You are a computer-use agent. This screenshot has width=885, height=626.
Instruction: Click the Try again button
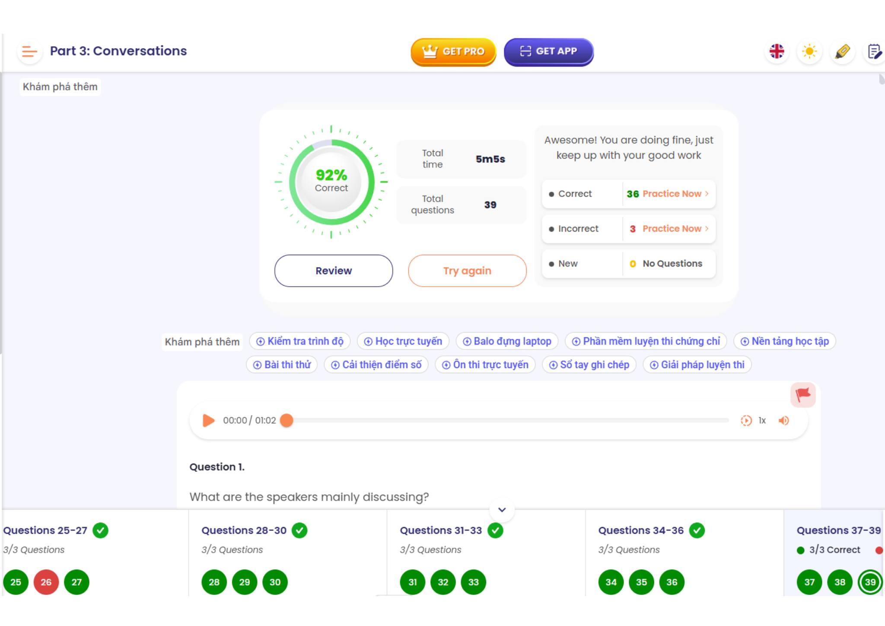[x=467, y=271]
